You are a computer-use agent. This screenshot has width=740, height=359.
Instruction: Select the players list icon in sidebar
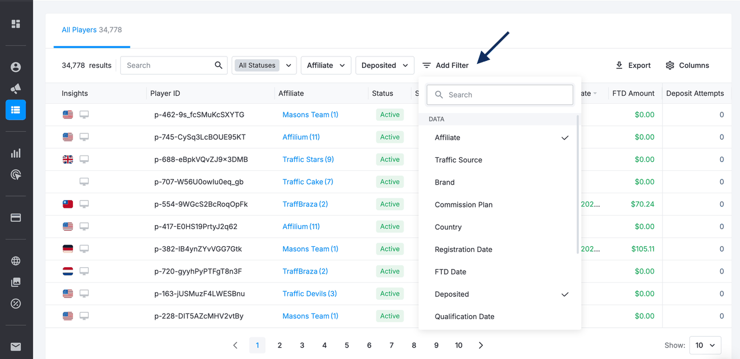point(16,110)
